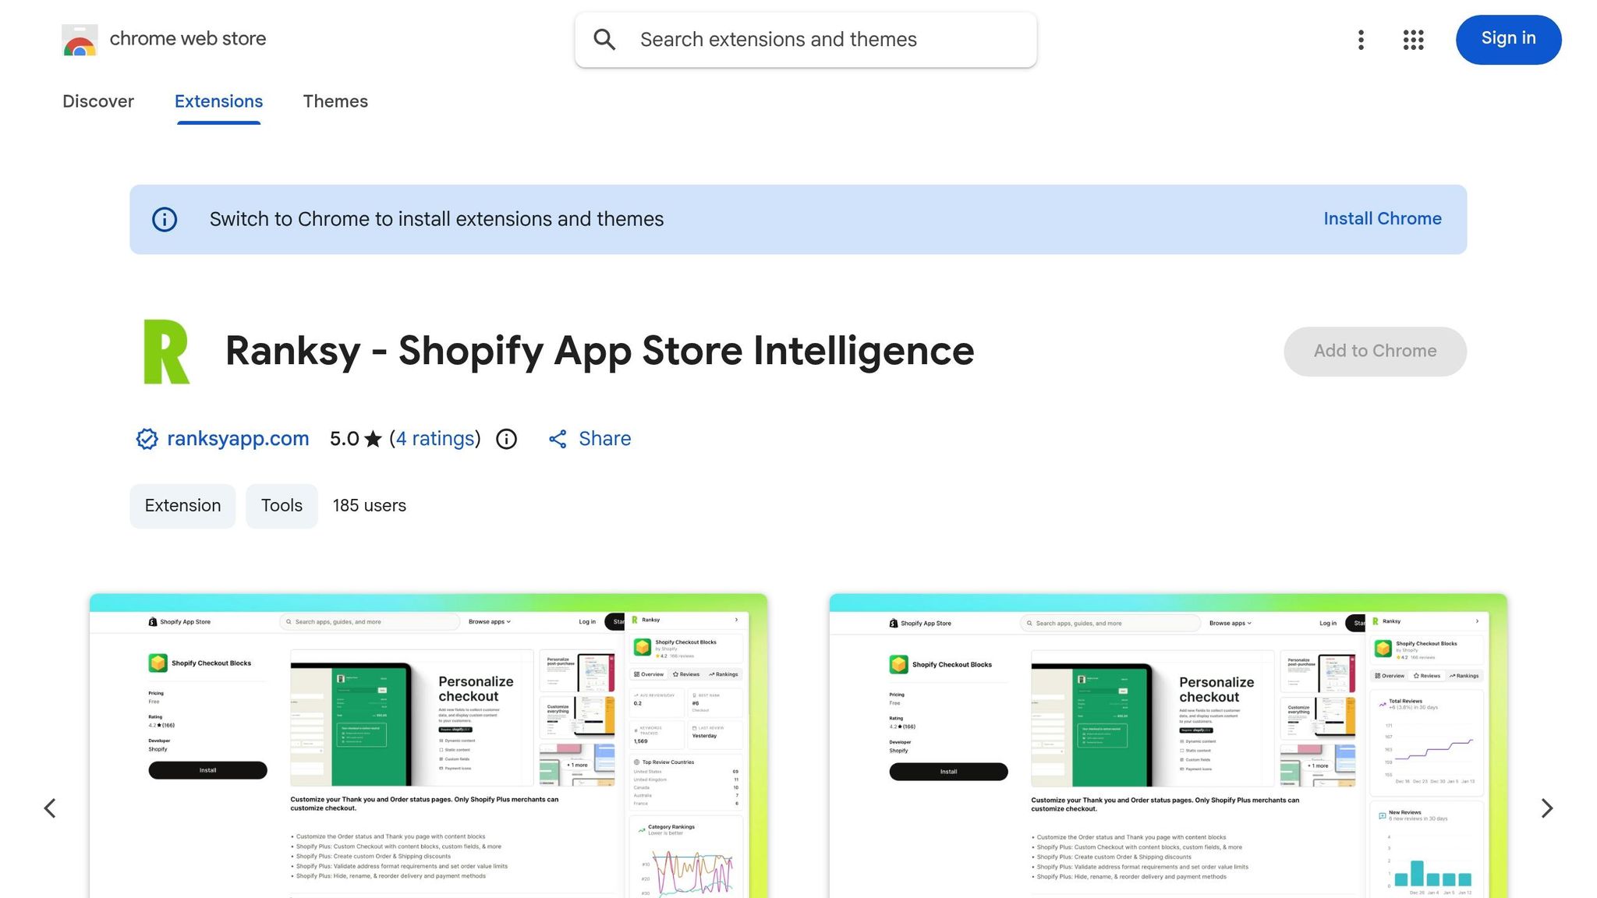
Task: Click 'Switch to Chrome to install extensions and themes'
Action: 437,219
